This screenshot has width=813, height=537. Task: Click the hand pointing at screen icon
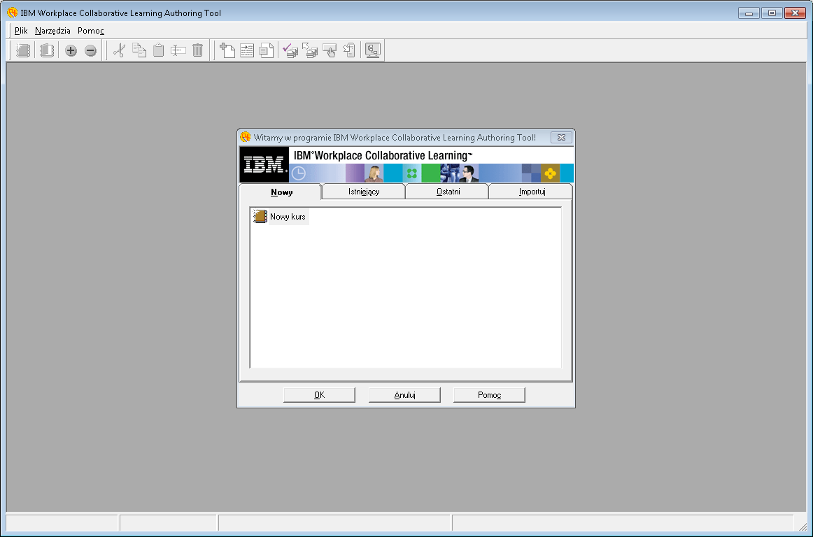click(330, 50)
